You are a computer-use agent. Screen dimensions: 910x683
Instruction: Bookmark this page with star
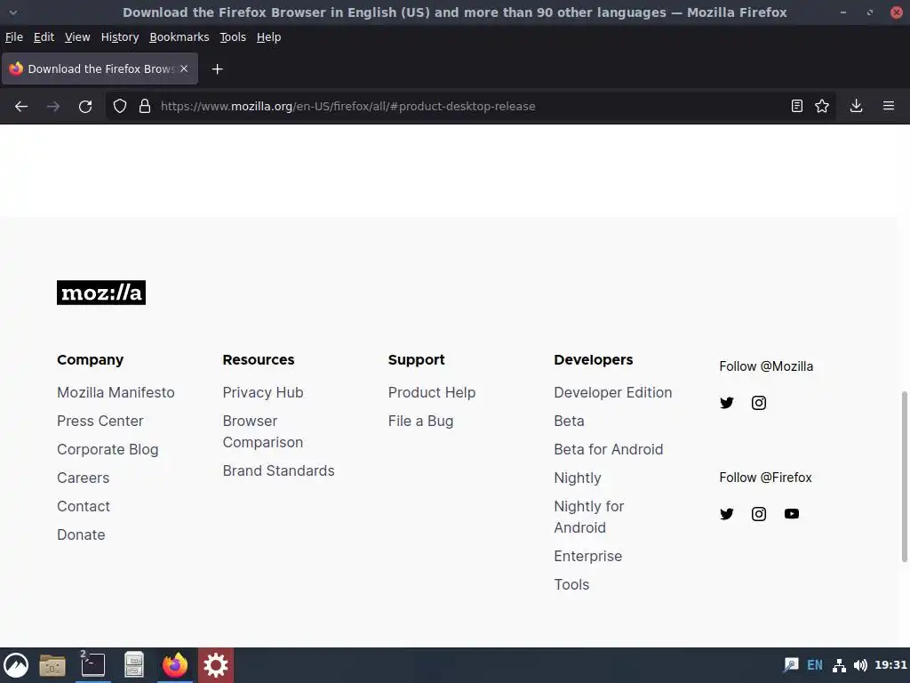[x=822, y=106]
